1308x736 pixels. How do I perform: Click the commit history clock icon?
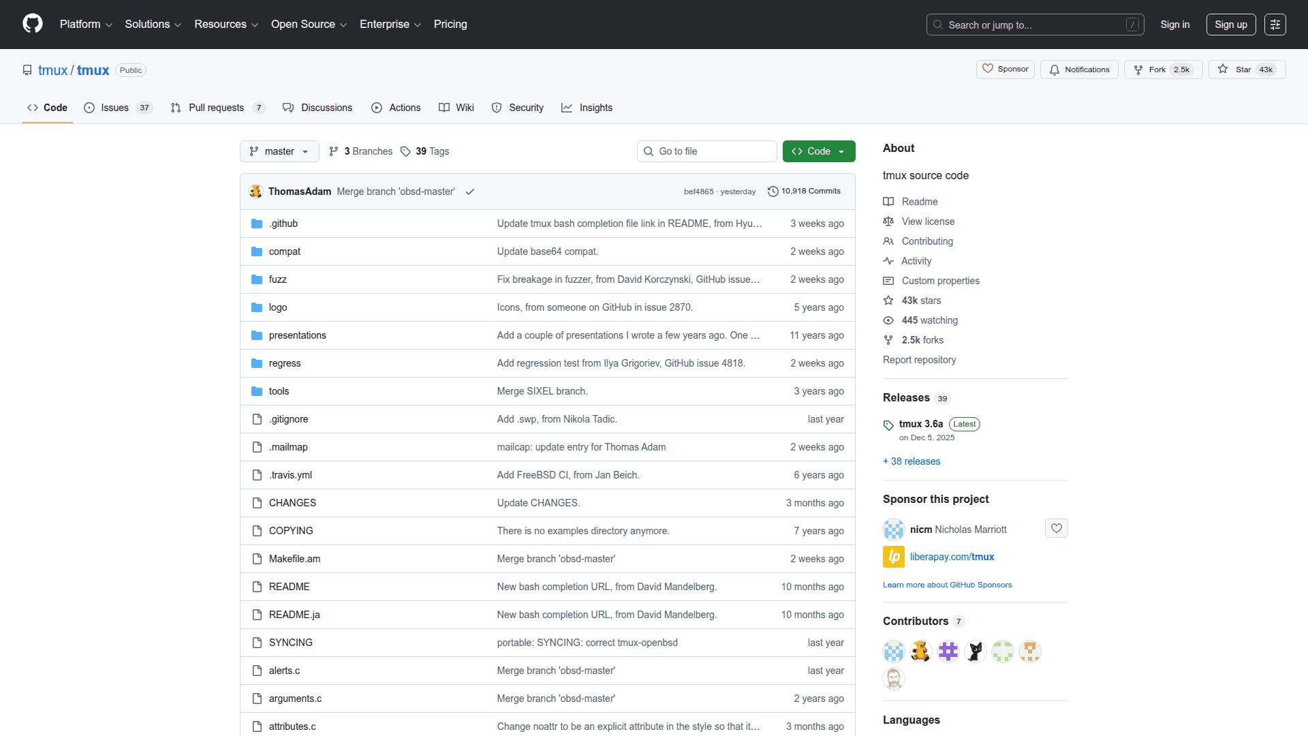click(773, 191)
